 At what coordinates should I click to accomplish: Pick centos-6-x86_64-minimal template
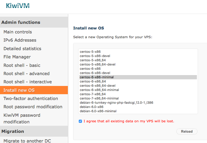(x=138, y=90)
